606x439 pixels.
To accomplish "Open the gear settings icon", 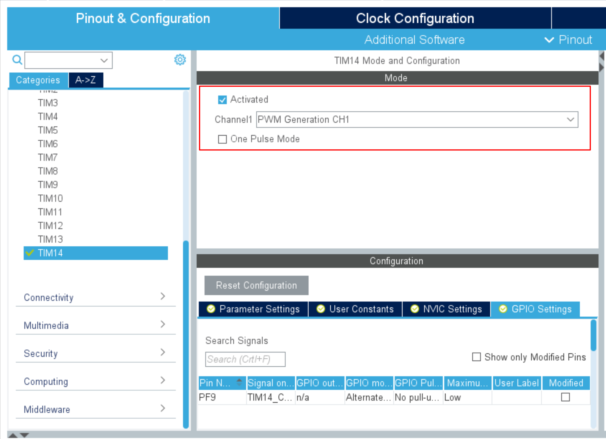I will coord(180,60).
